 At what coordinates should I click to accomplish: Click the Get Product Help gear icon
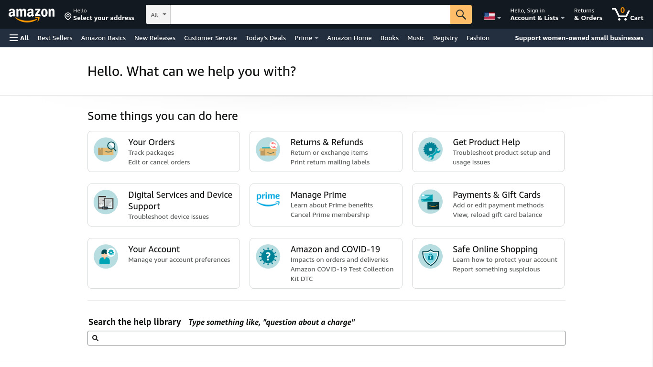pyautogui.click(x=430, y=150)
